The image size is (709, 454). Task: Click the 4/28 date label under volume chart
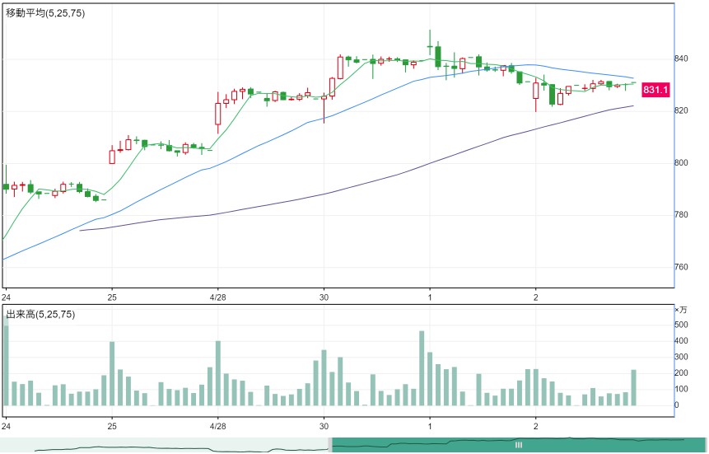click(218, 426)
